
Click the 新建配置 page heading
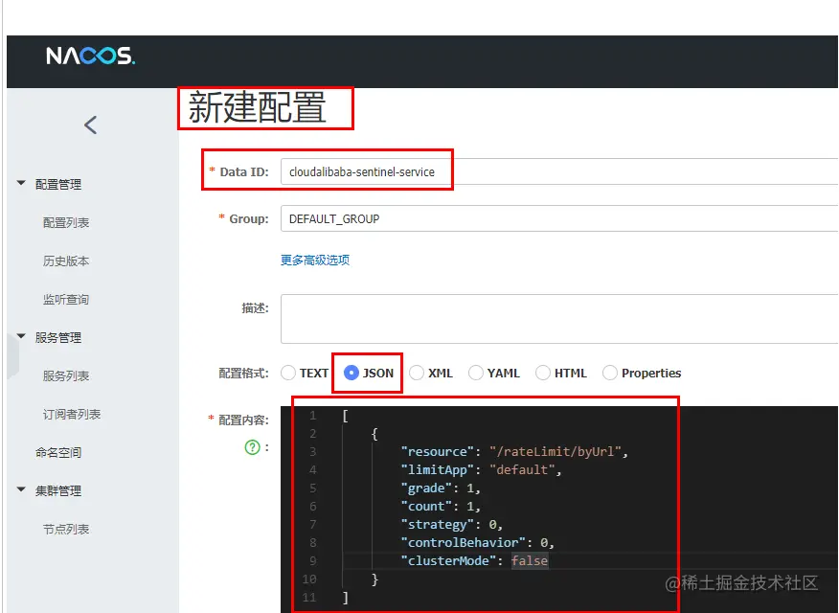click(x=258, y=107)
